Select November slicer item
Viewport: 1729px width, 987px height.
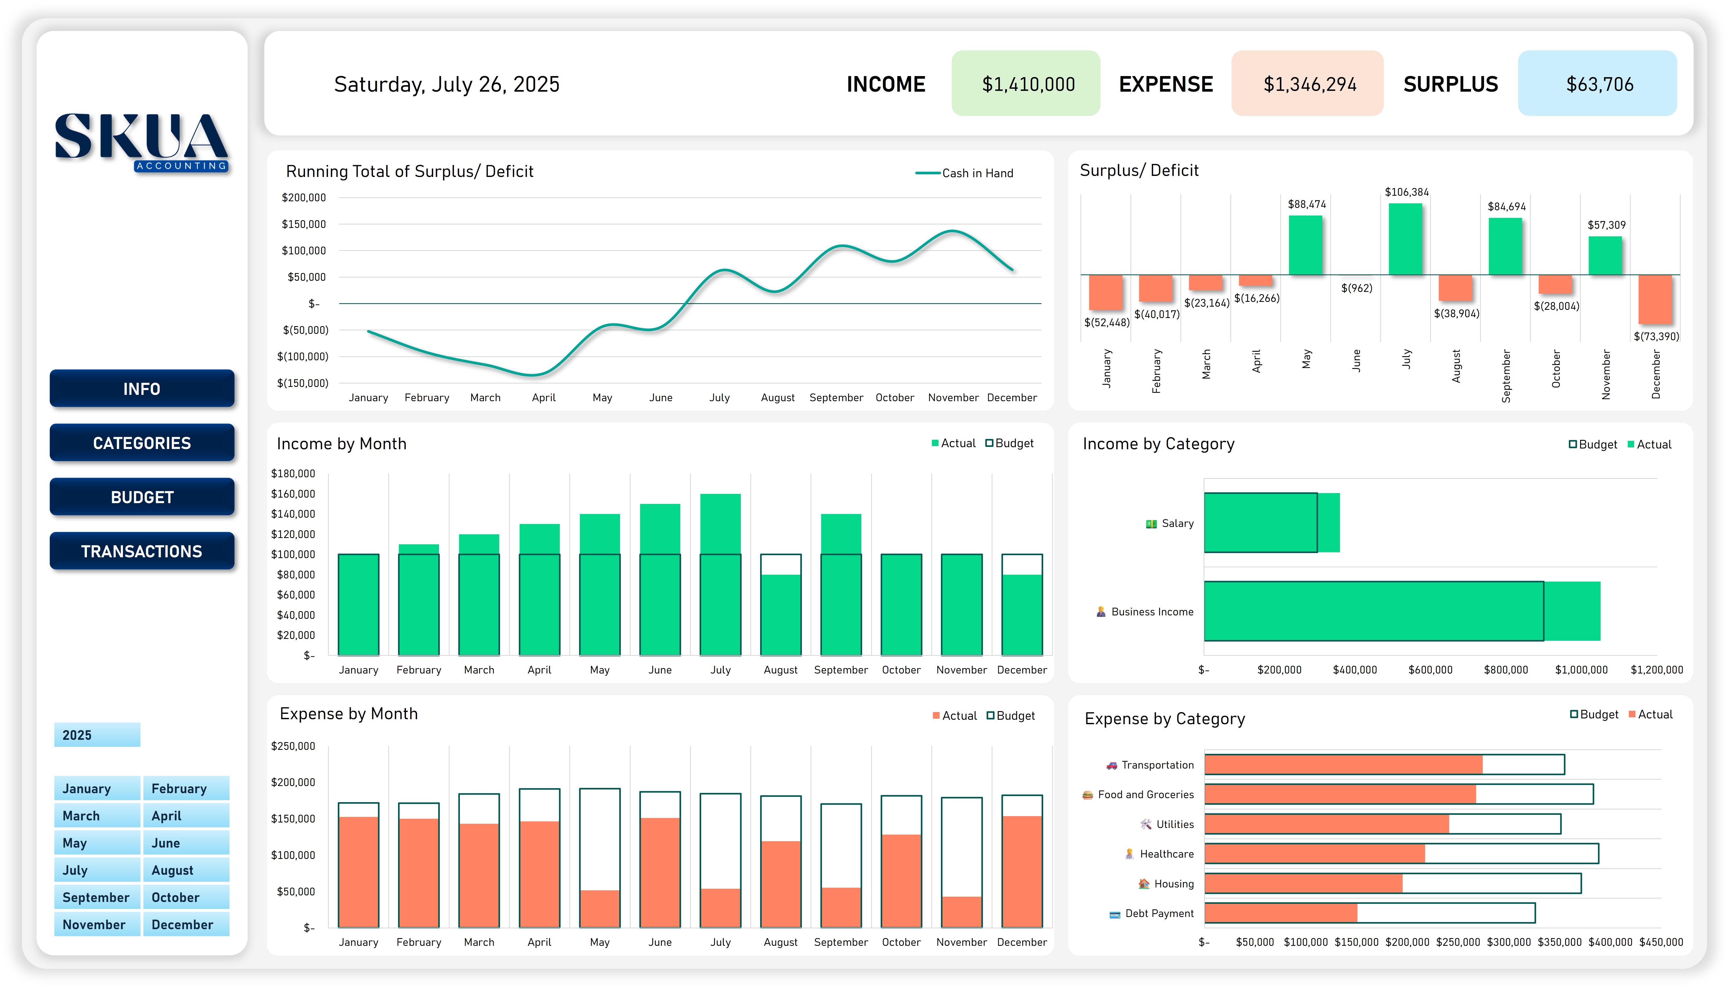tap(97, 924)
